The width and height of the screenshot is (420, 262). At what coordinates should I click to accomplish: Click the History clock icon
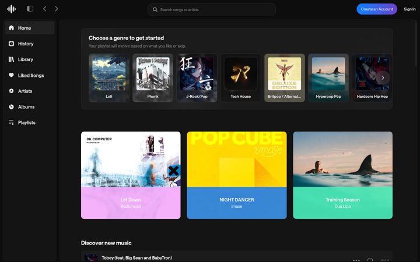(x=11, y=44)
